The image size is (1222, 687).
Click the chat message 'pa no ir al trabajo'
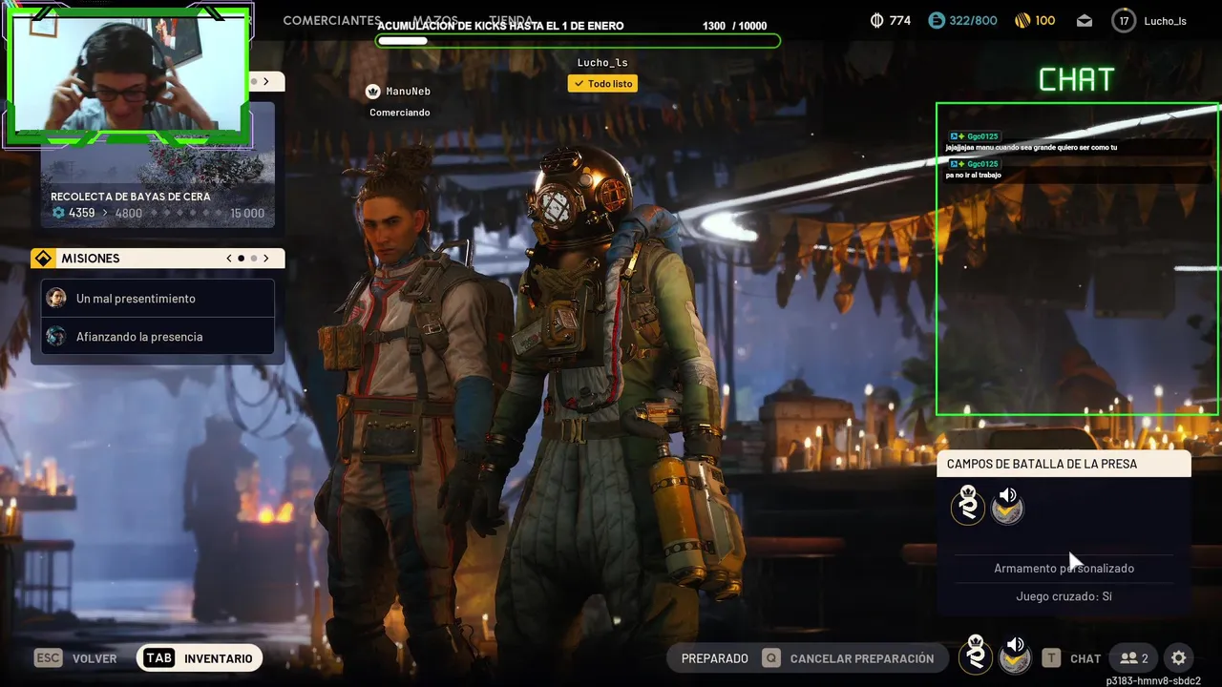pyautogui.click(x=973, y=176)
